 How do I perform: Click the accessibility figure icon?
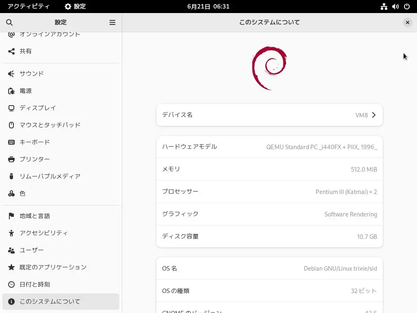click(x=11, y=233)
